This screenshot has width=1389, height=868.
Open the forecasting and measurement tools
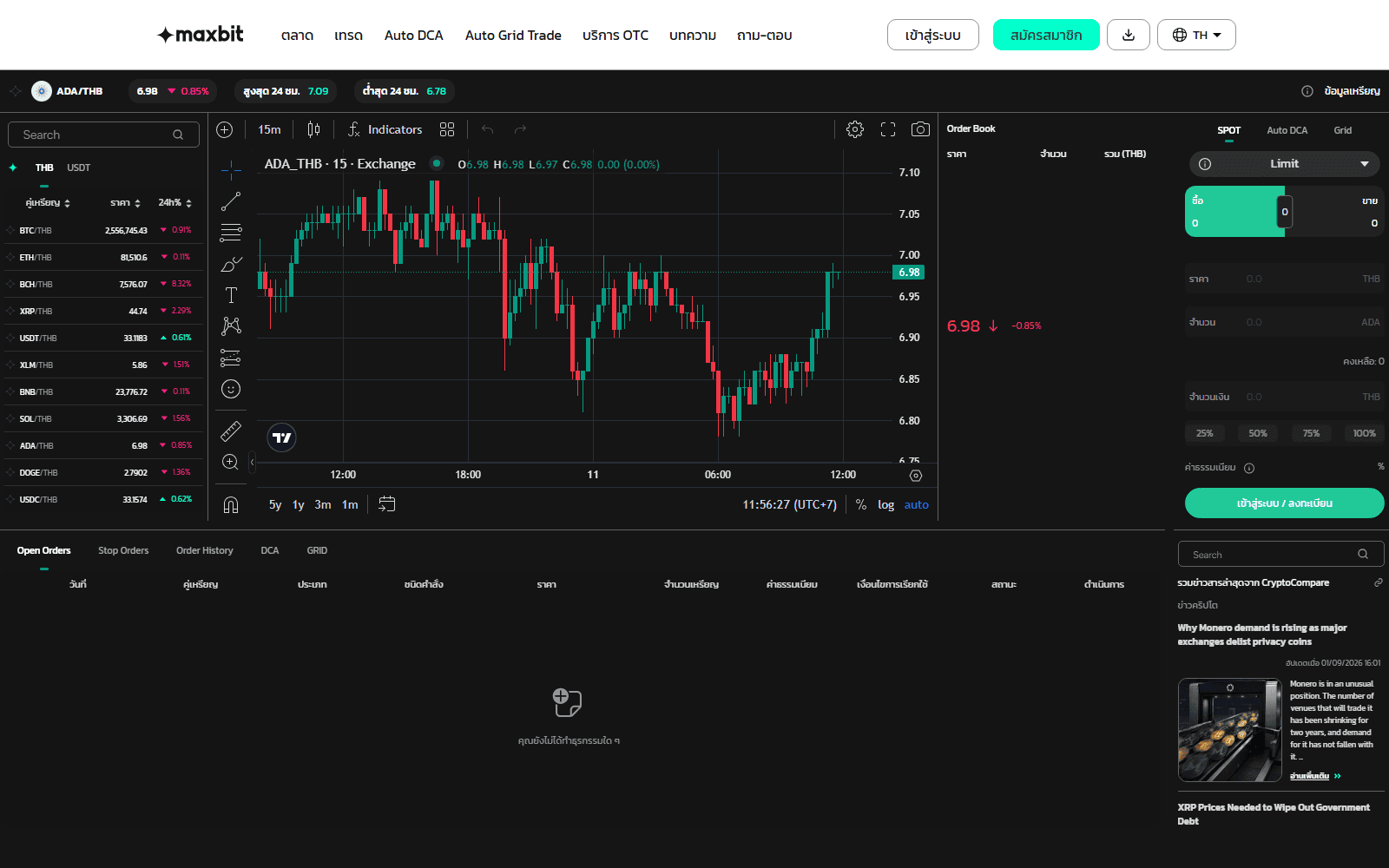coord(231,358)
